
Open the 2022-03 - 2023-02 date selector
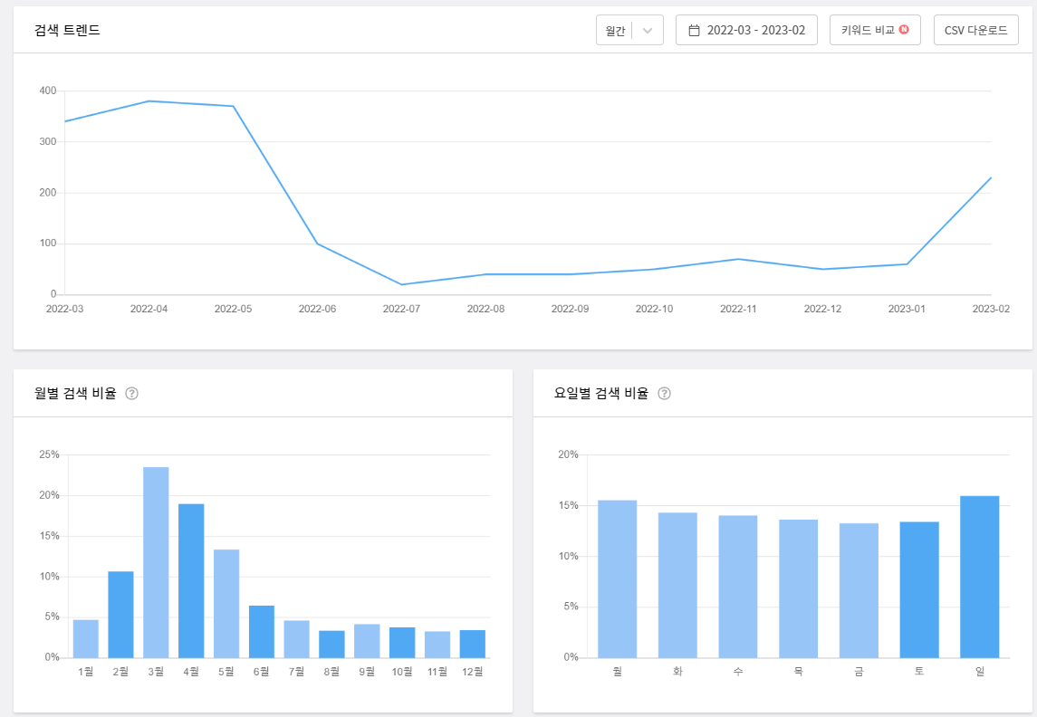click(746, 29)
